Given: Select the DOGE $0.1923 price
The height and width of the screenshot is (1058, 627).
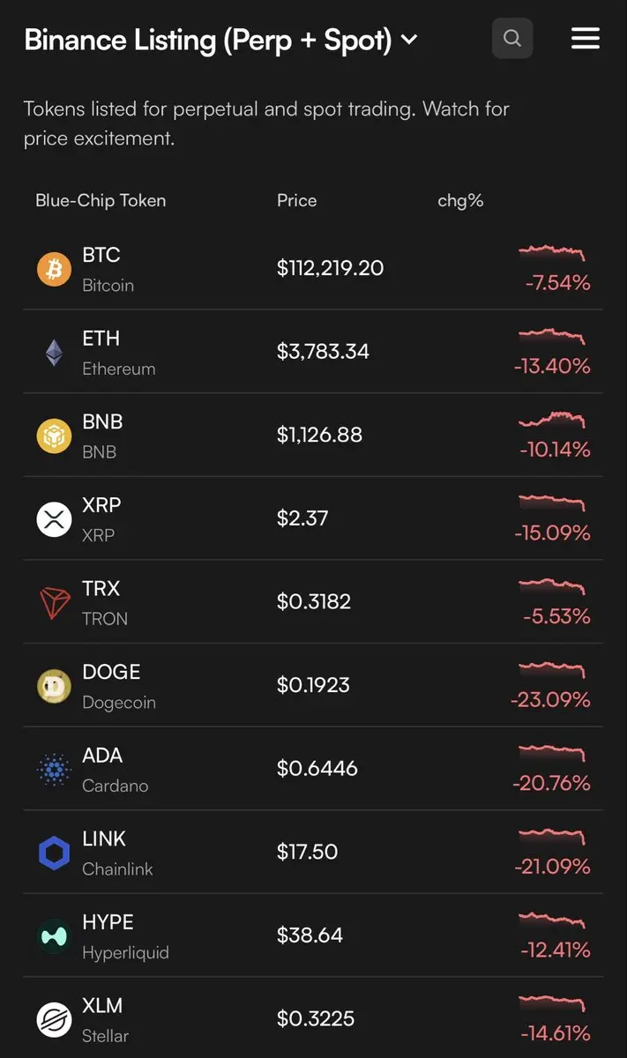Looking at the screenshot, I should 313,685.
